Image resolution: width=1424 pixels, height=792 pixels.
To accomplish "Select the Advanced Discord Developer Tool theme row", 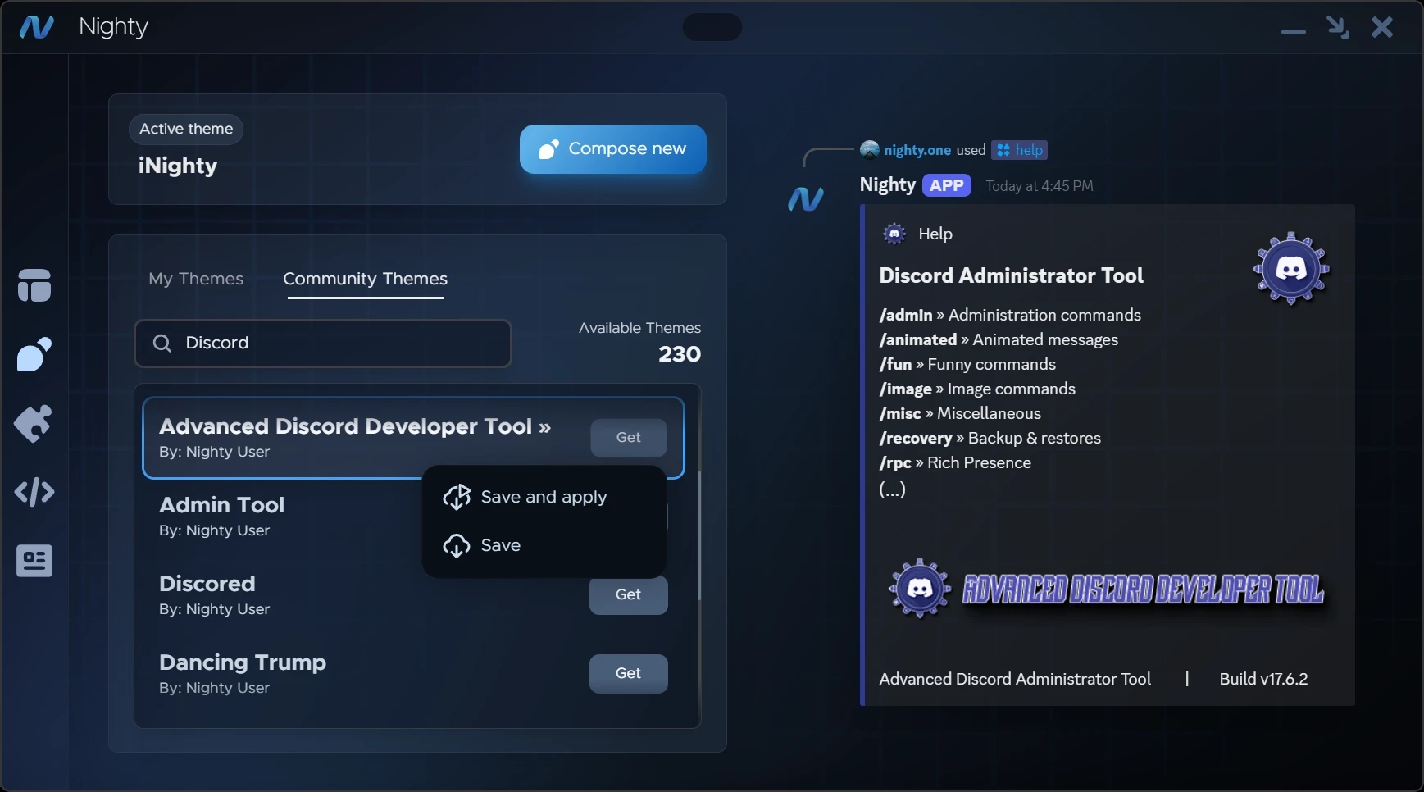I will click(413, 438).
